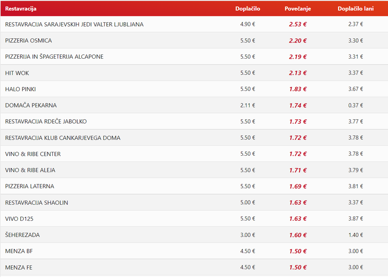Select the 1.83 € increase for Halo Pinki
This screenshot has width=388, height=280.
point(298,89)
